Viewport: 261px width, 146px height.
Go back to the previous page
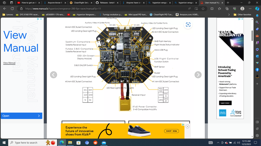coord(4,9)
